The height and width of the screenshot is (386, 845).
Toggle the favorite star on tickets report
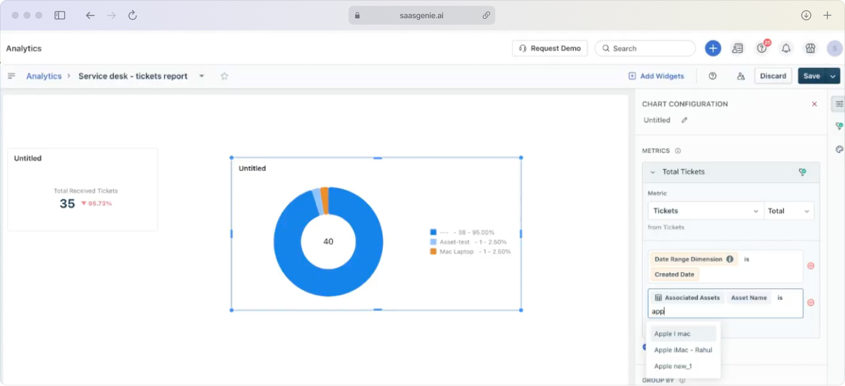pyautogui.click(x=224, y=76)
